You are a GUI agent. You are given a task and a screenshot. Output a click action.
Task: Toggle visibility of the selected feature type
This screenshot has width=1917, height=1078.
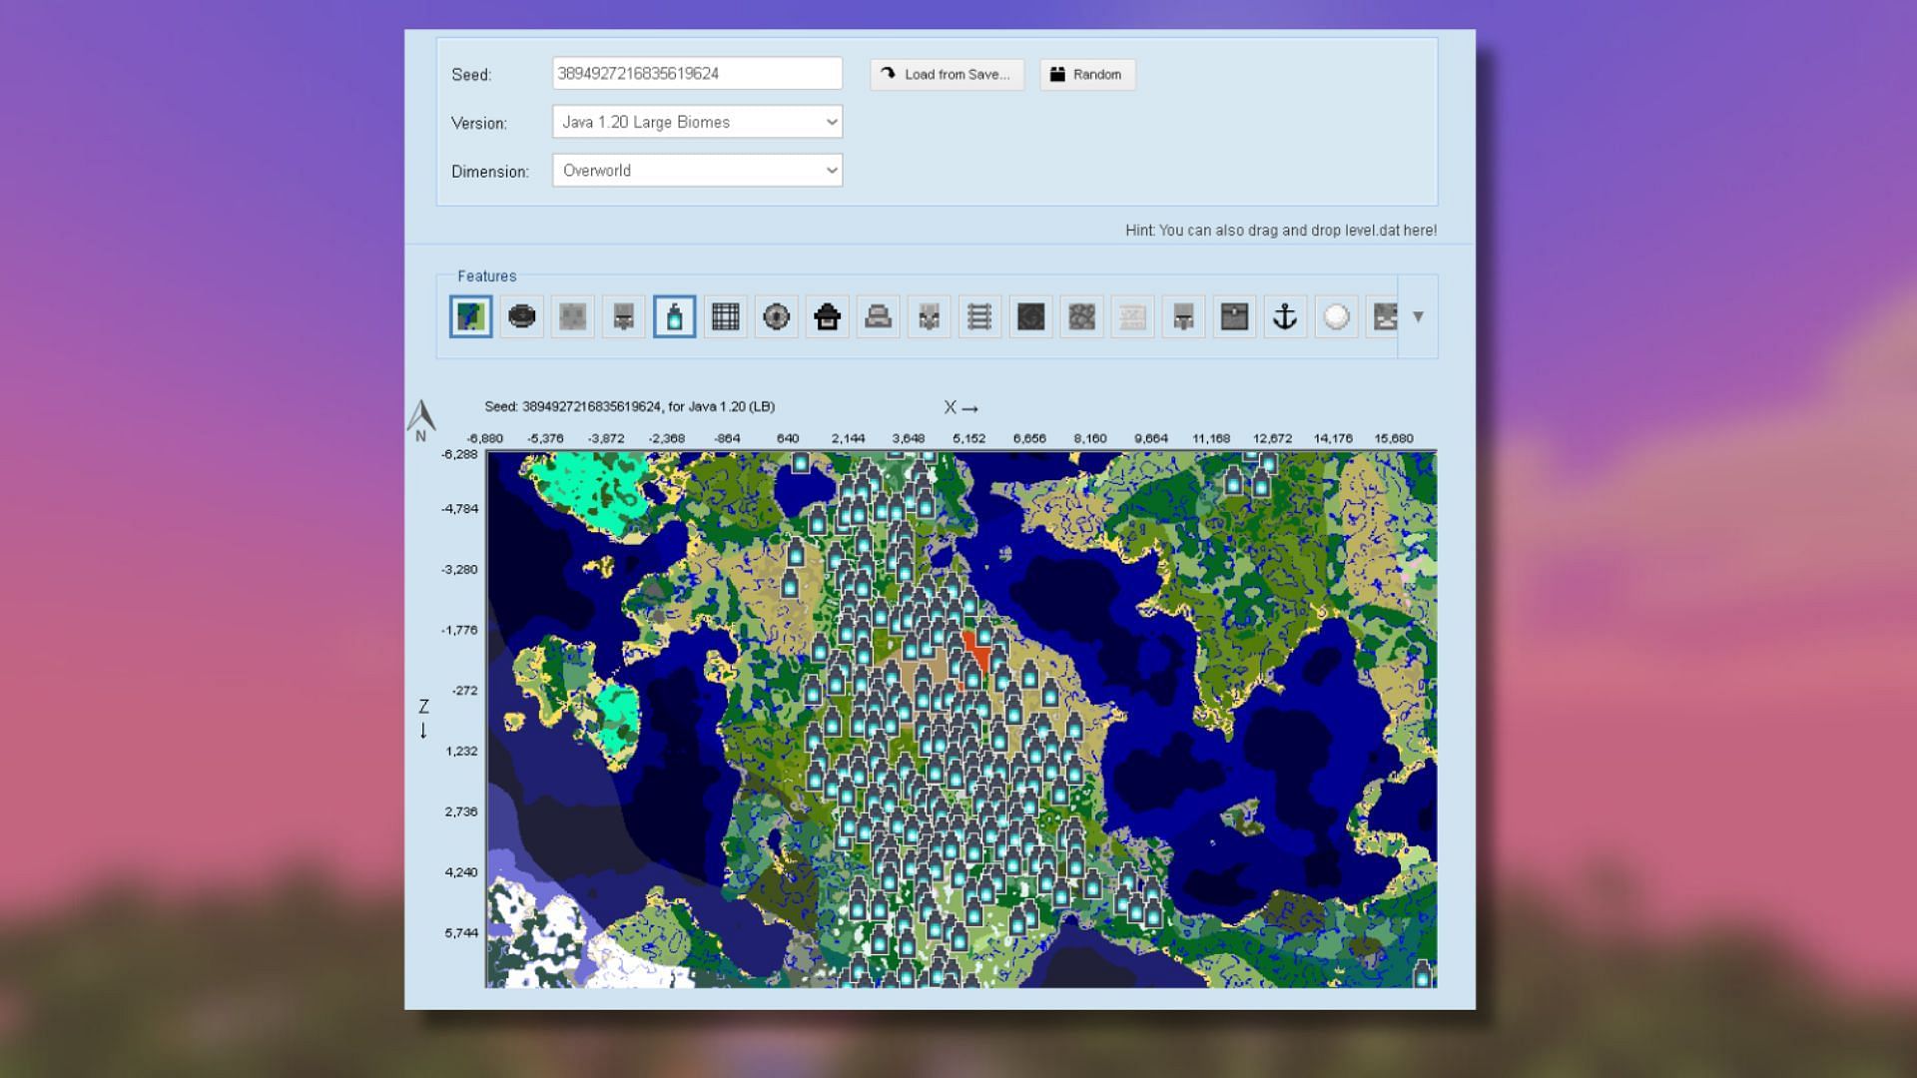click(x=673, y=315)
